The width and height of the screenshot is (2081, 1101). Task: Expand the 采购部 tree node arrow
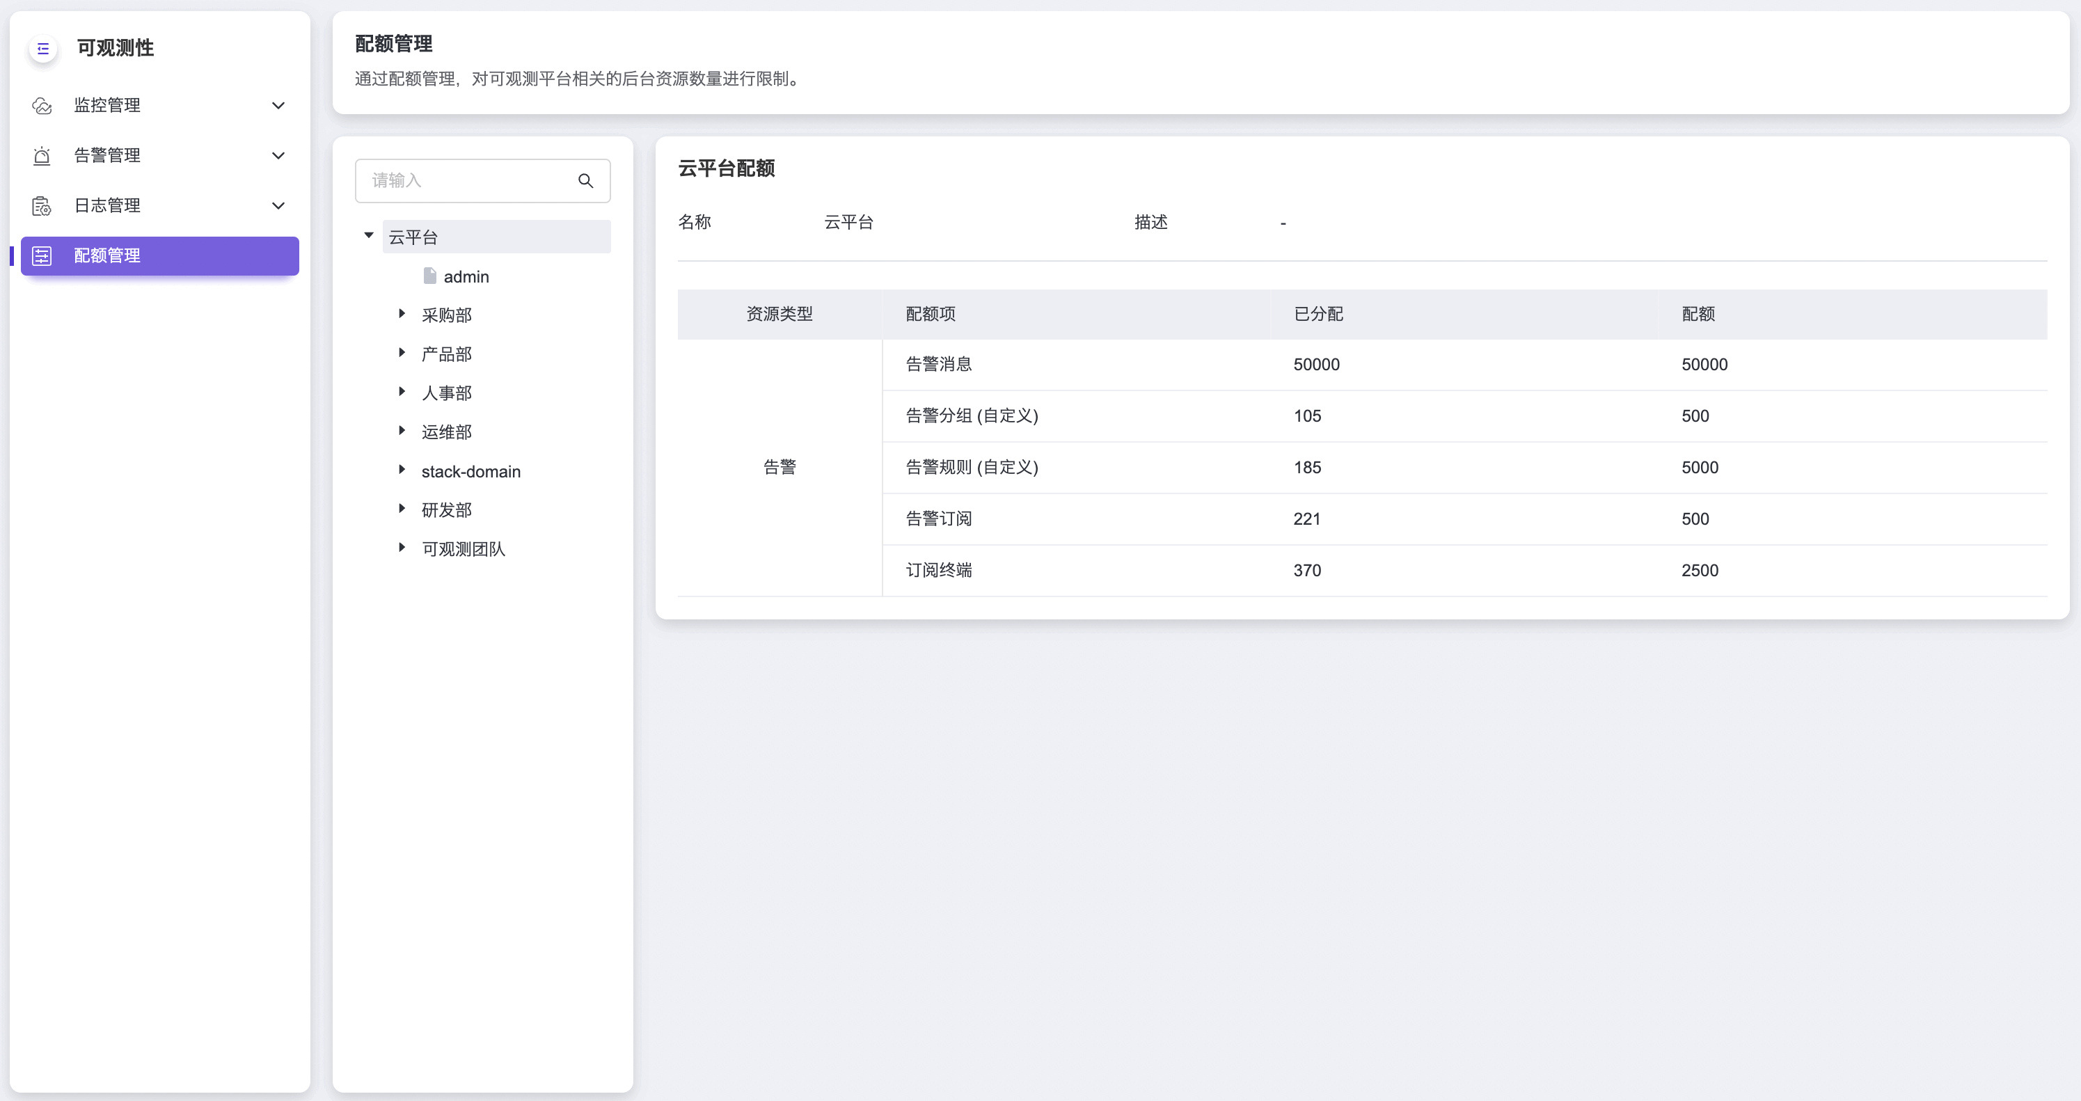pyautogui.click(x=402, y=313)
